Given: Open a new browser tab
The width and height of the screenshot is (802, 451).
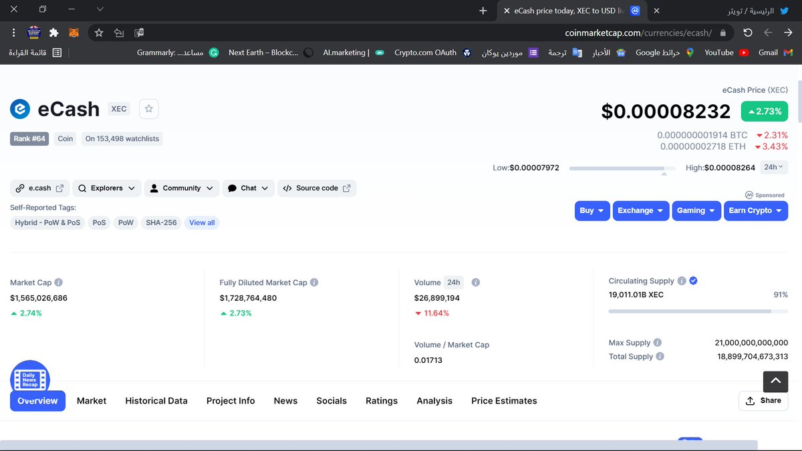Looking at the screenshot, I should point(483,11).
